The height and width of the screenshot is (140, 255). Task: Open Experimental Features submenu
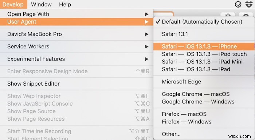tap(76, 59)
